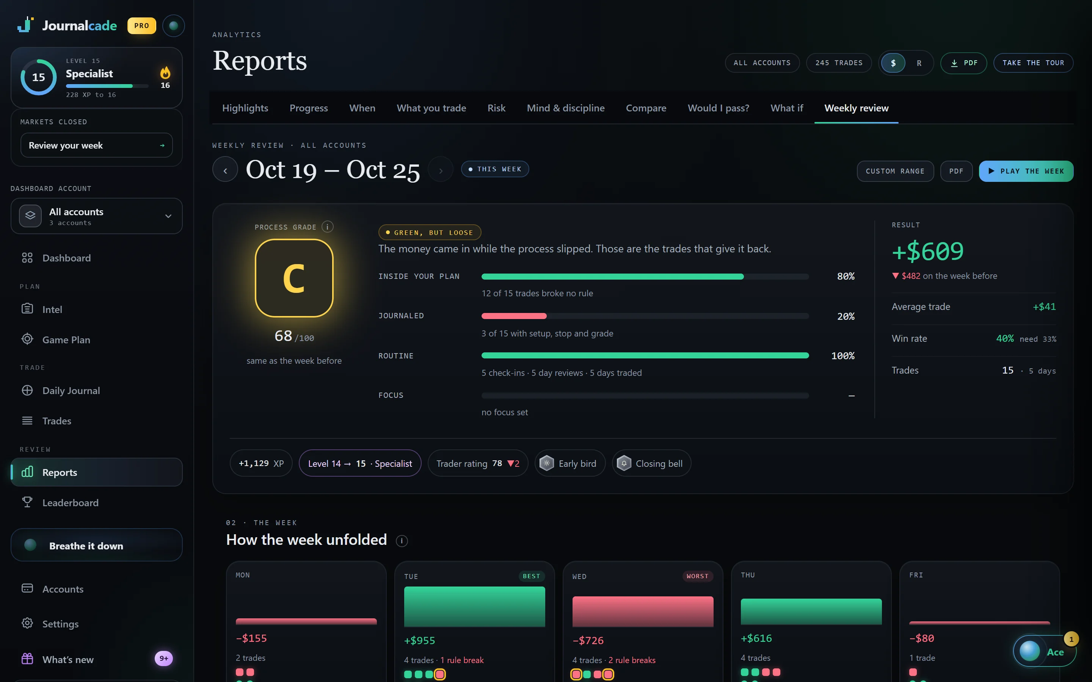Open the Custom Range picker
The image size is (1092, 682).
[x=895, y=171]
